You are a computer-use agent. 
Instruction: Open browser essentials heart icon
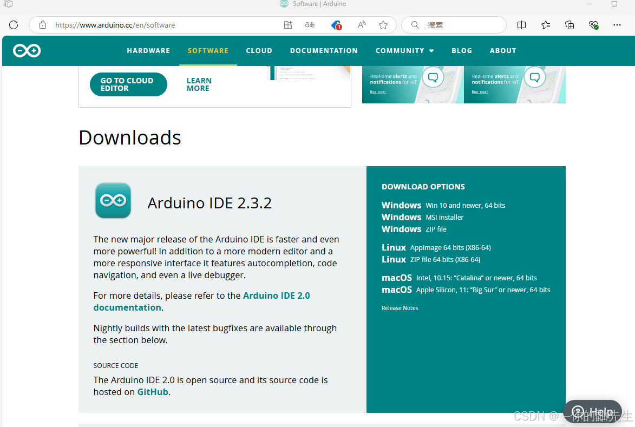coord(593,25)
